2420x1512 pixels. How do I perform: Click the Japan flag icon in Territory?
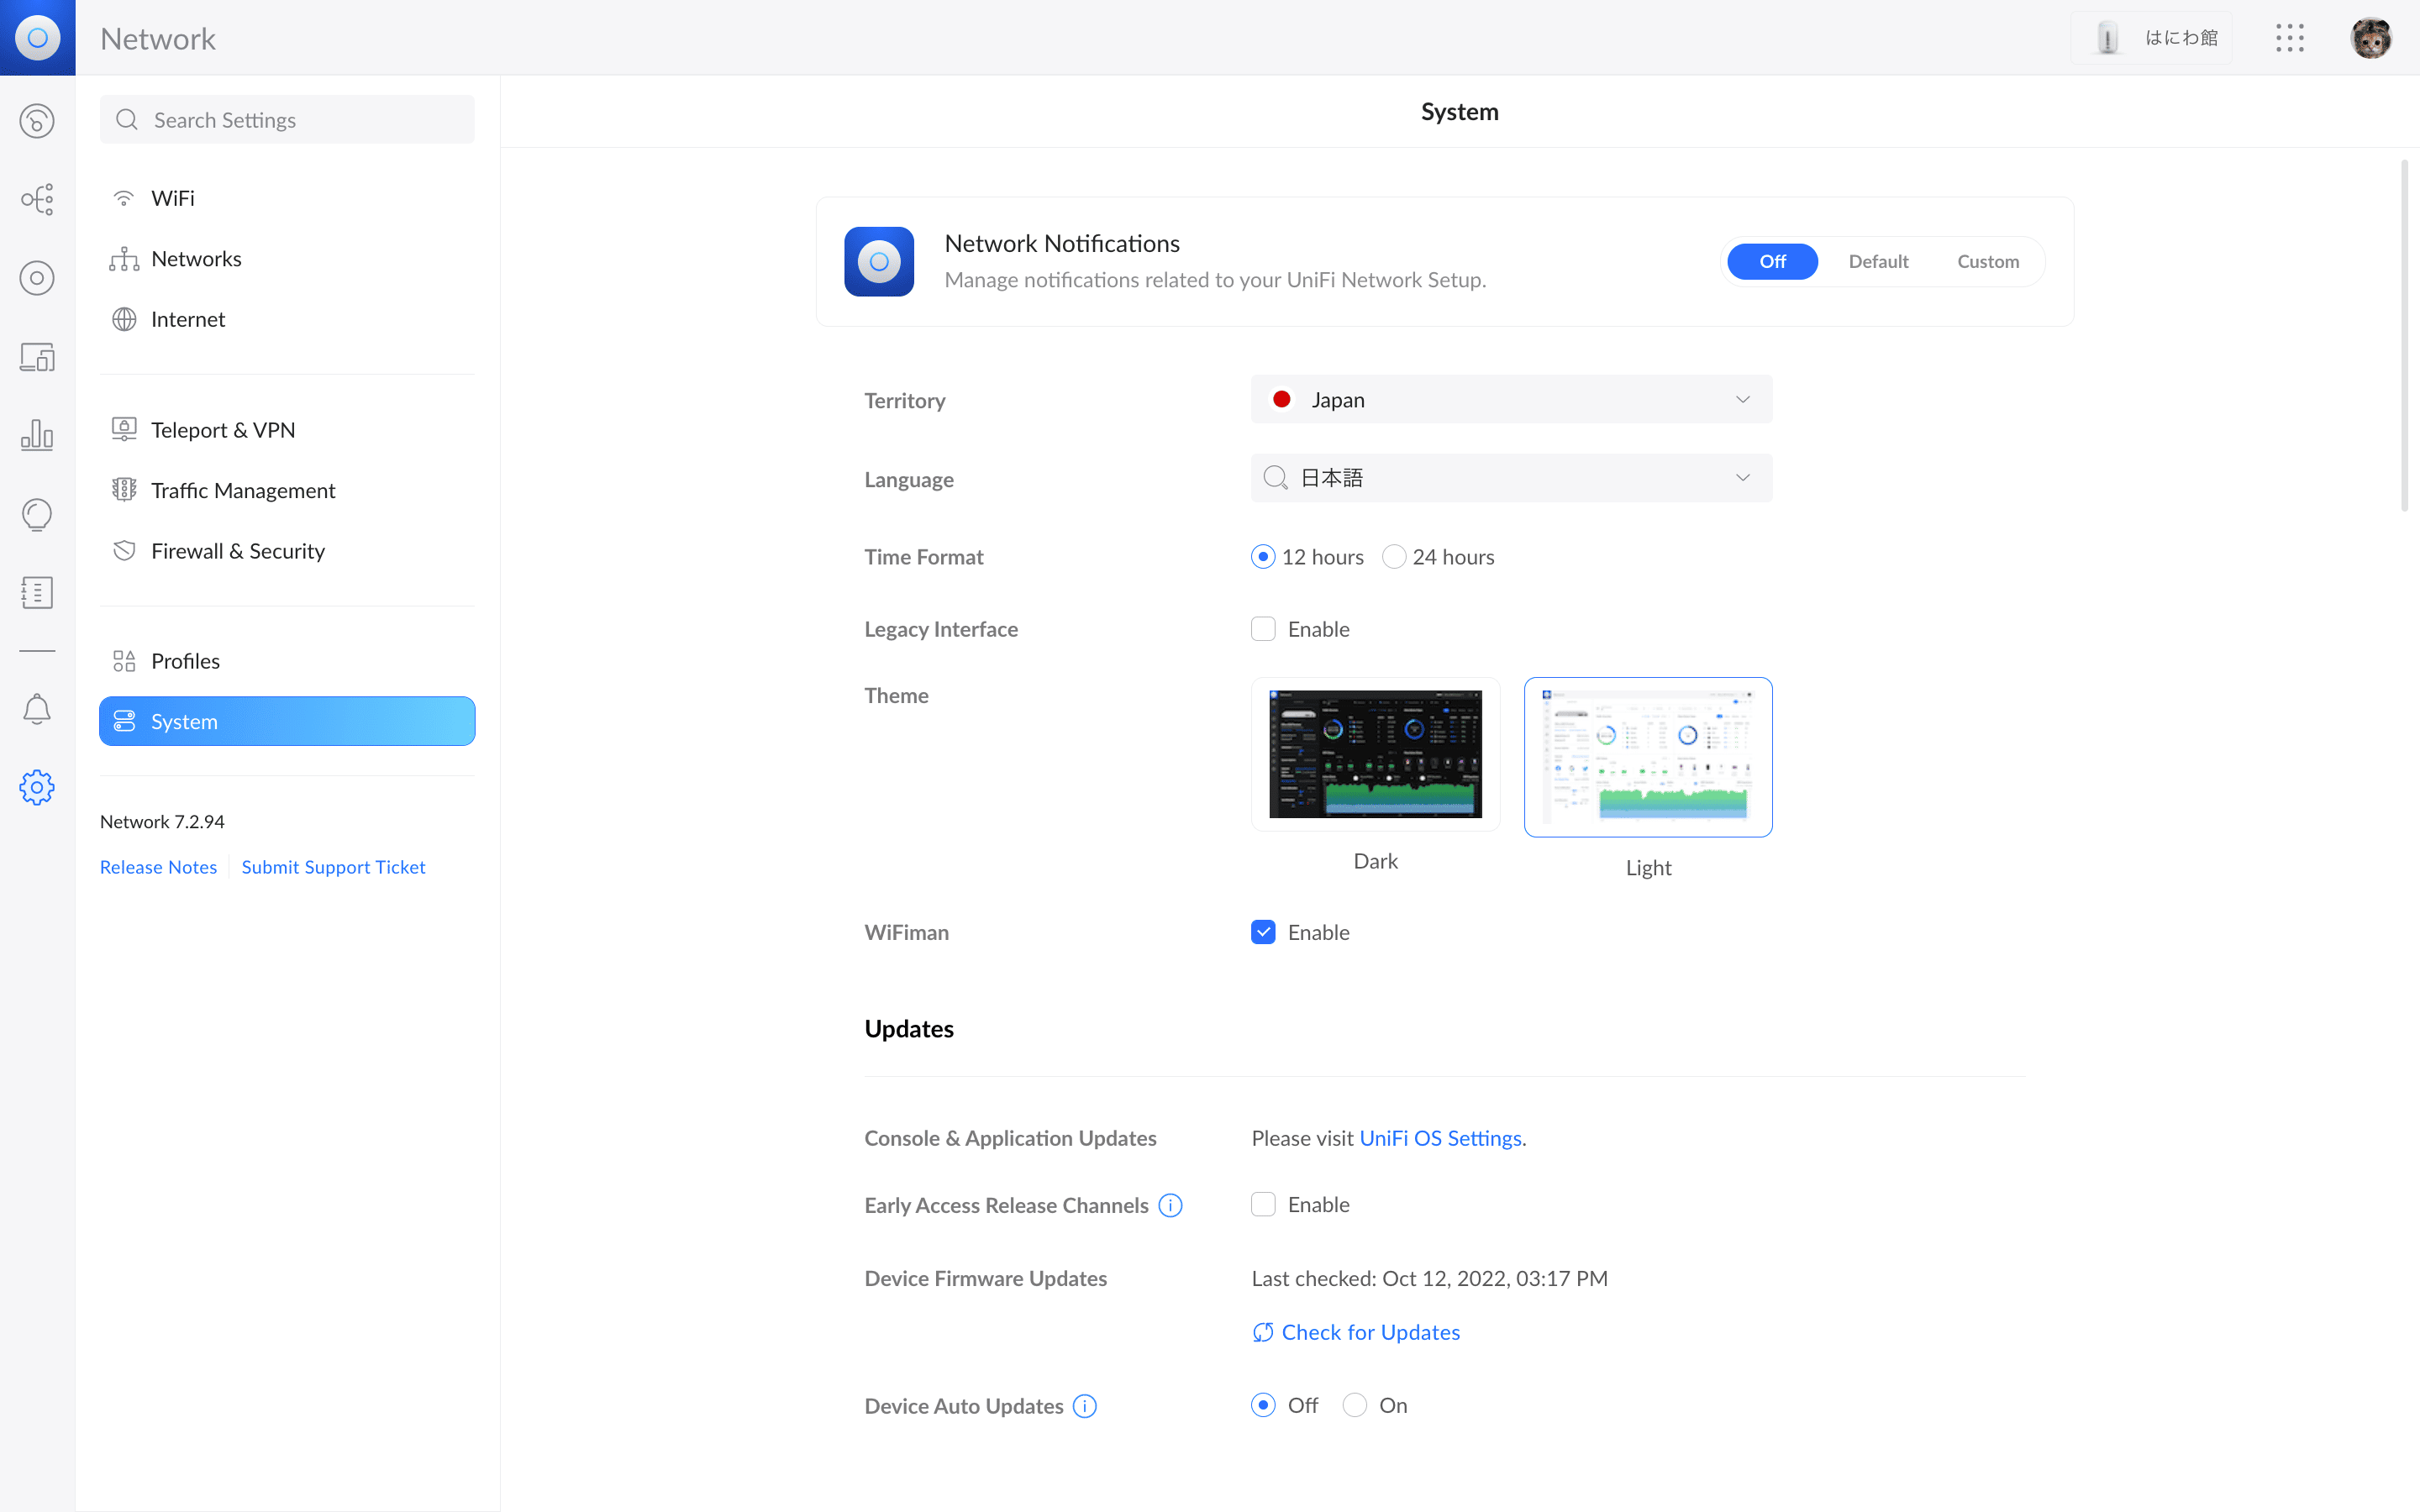1281,399
